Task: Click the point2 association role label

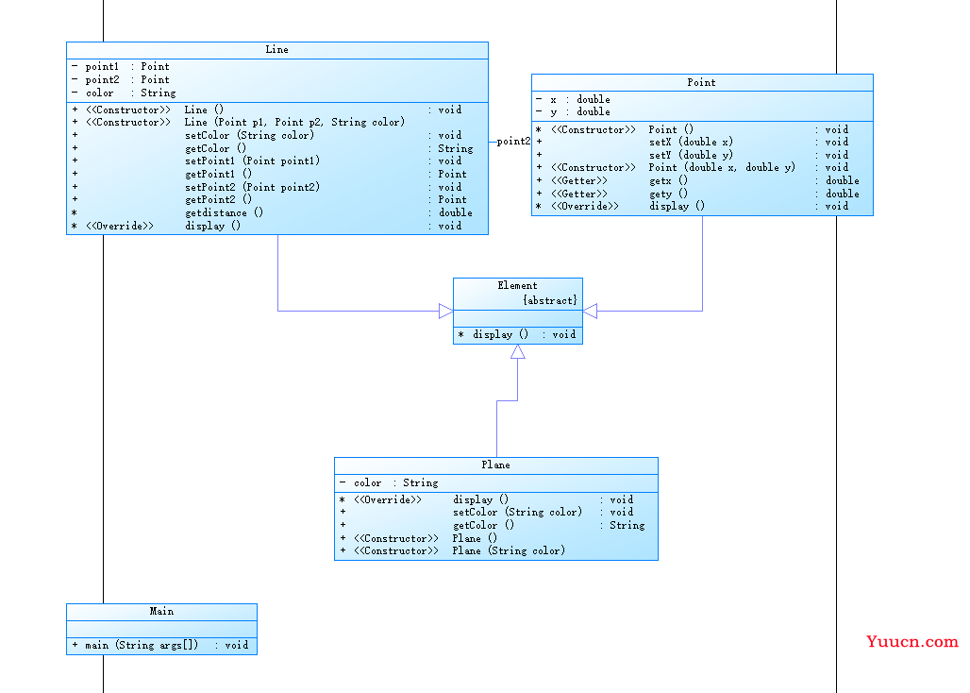Action: pyautogui.click(x=513, y=141)
